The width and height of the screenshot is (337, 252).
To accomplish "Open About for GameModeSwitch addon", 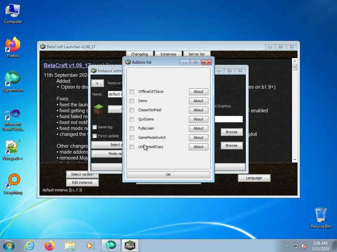I will pos(198,137).
